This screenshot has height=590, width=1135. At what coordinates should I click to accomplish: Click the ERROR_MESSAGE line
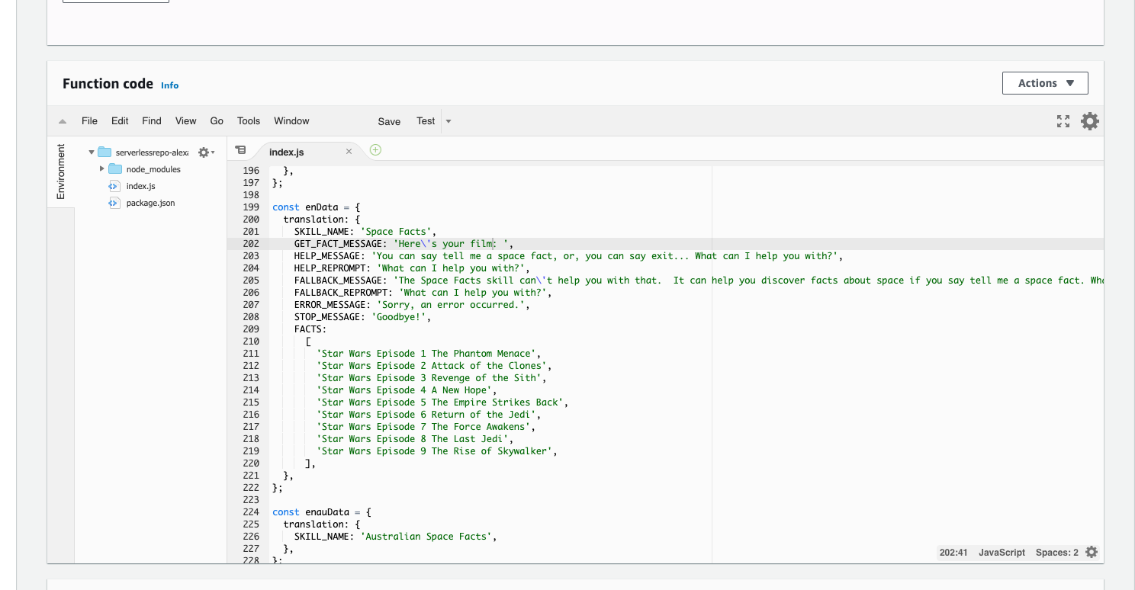click(412, 305)
